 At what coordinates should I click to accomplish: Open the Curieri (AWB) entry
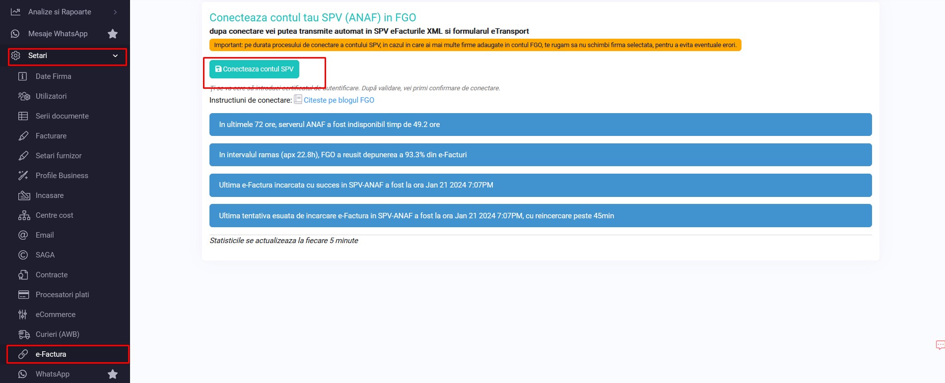(x=58, y=334)
